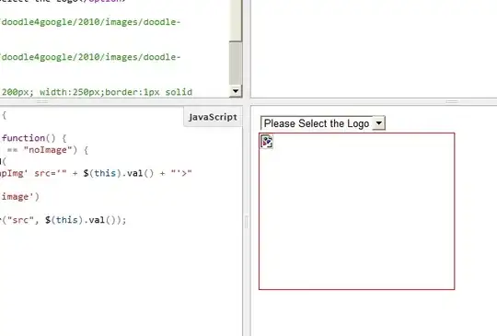Click the red-bordered image container box

tap(356, 211)
